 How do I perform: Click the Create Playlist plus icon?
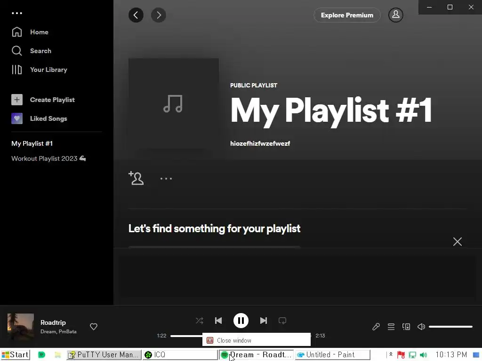click(x=17, y=100)
